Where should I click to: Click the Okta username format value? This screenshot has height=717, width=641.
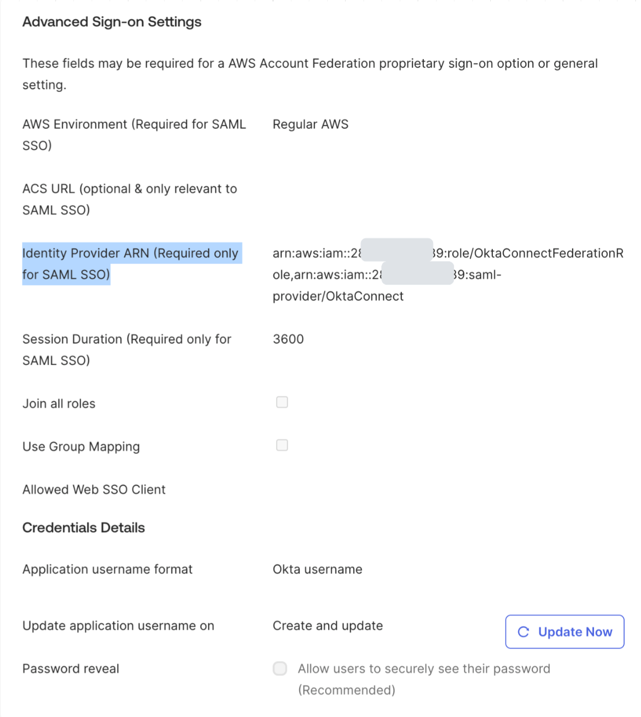(317, 569)
